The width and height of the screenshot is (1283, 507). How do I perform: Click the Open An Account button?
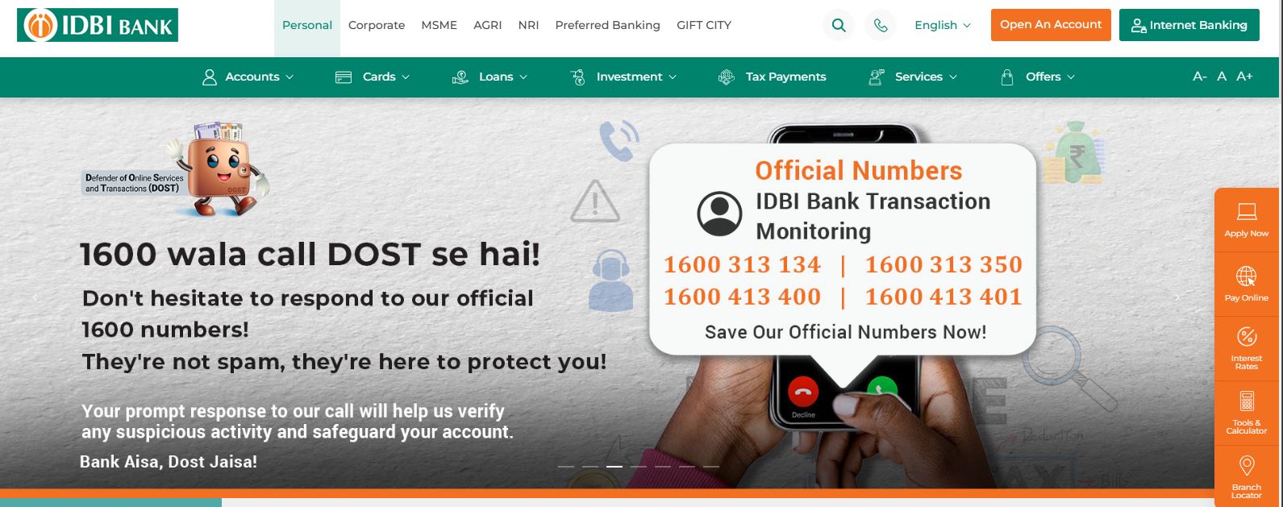tap(1051, 25)
